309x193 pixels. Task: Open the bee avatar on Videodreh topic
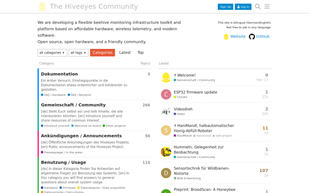pyautogui.click(x=166, y=111)
